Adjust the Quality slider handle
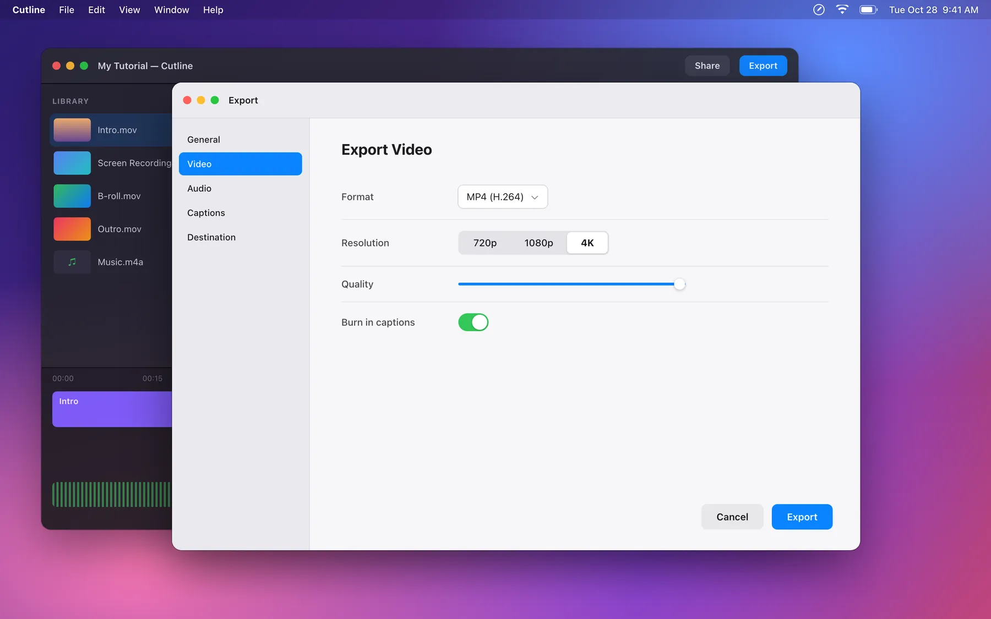The width and height of the screenshot is (991, 619). click(680, 284)
